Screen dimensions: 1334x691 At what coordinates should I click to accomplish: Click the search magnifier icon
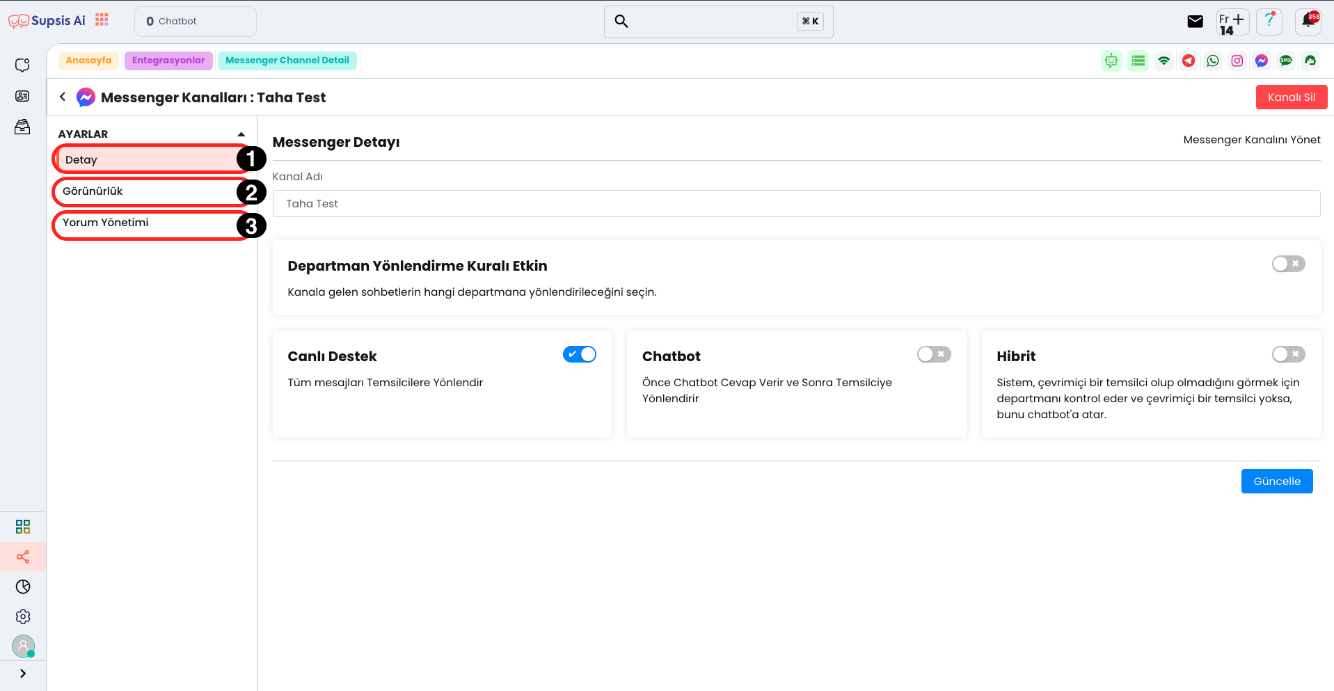tap(621, 22)
